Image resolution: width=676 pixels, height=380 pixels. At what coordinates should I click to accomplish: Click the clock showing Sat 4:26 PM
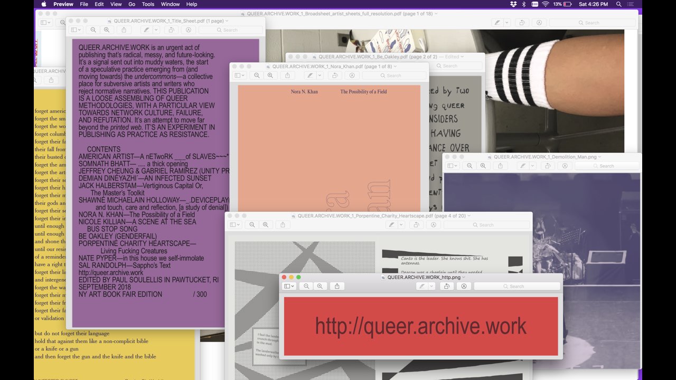pos(593,4)
